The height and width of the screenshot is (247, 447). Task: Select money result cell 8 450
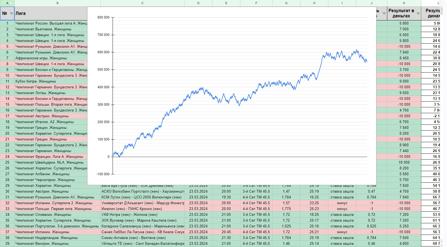pos(404,58)
